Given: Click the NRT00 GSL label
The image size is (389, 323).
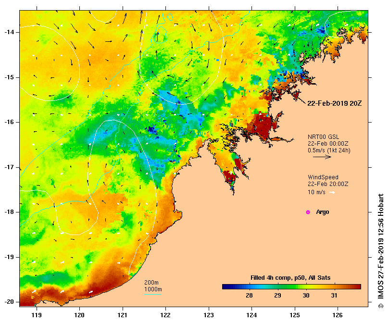Looking at the screenshot, I should [323, 137].
